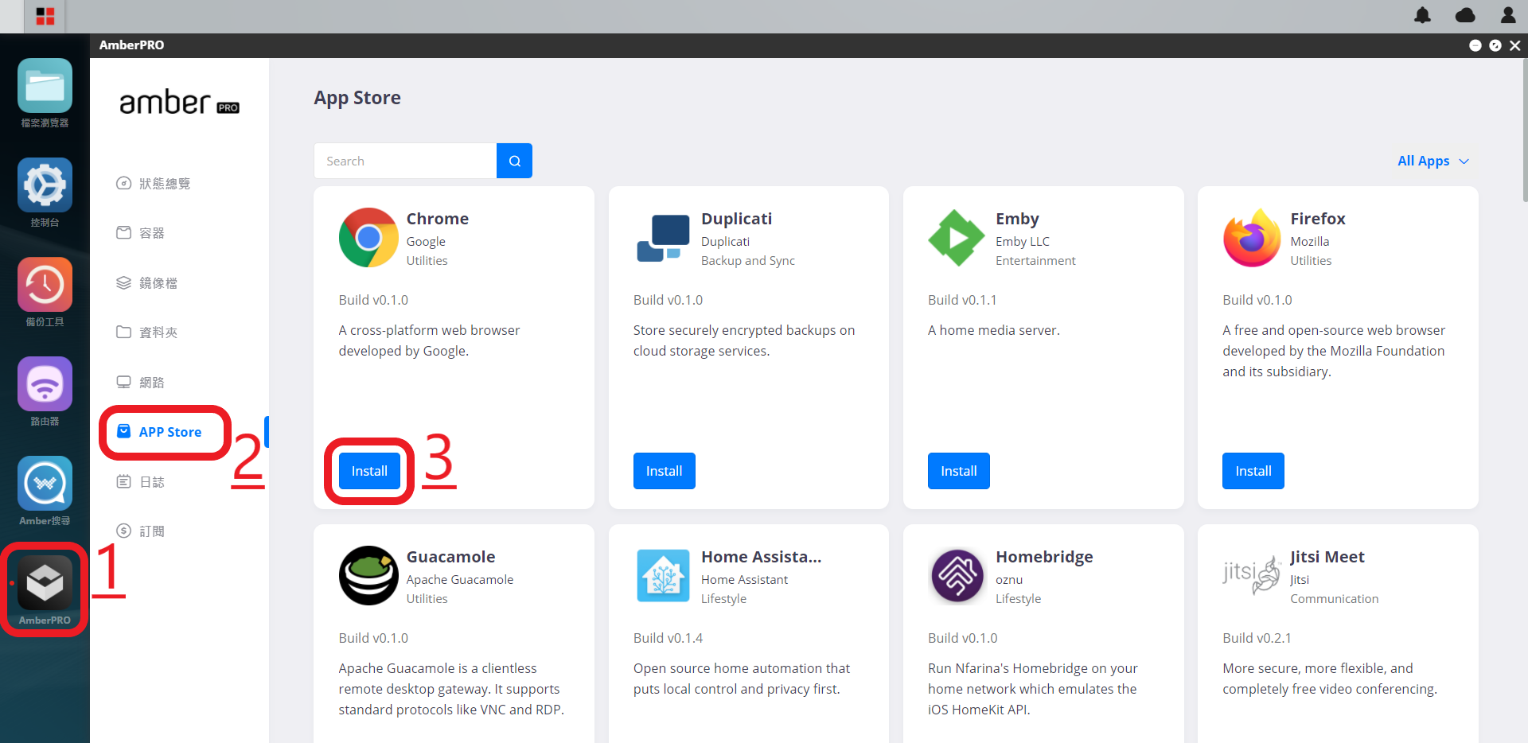
Task: Click the Duplicati app title
Action: click(736, 219)
